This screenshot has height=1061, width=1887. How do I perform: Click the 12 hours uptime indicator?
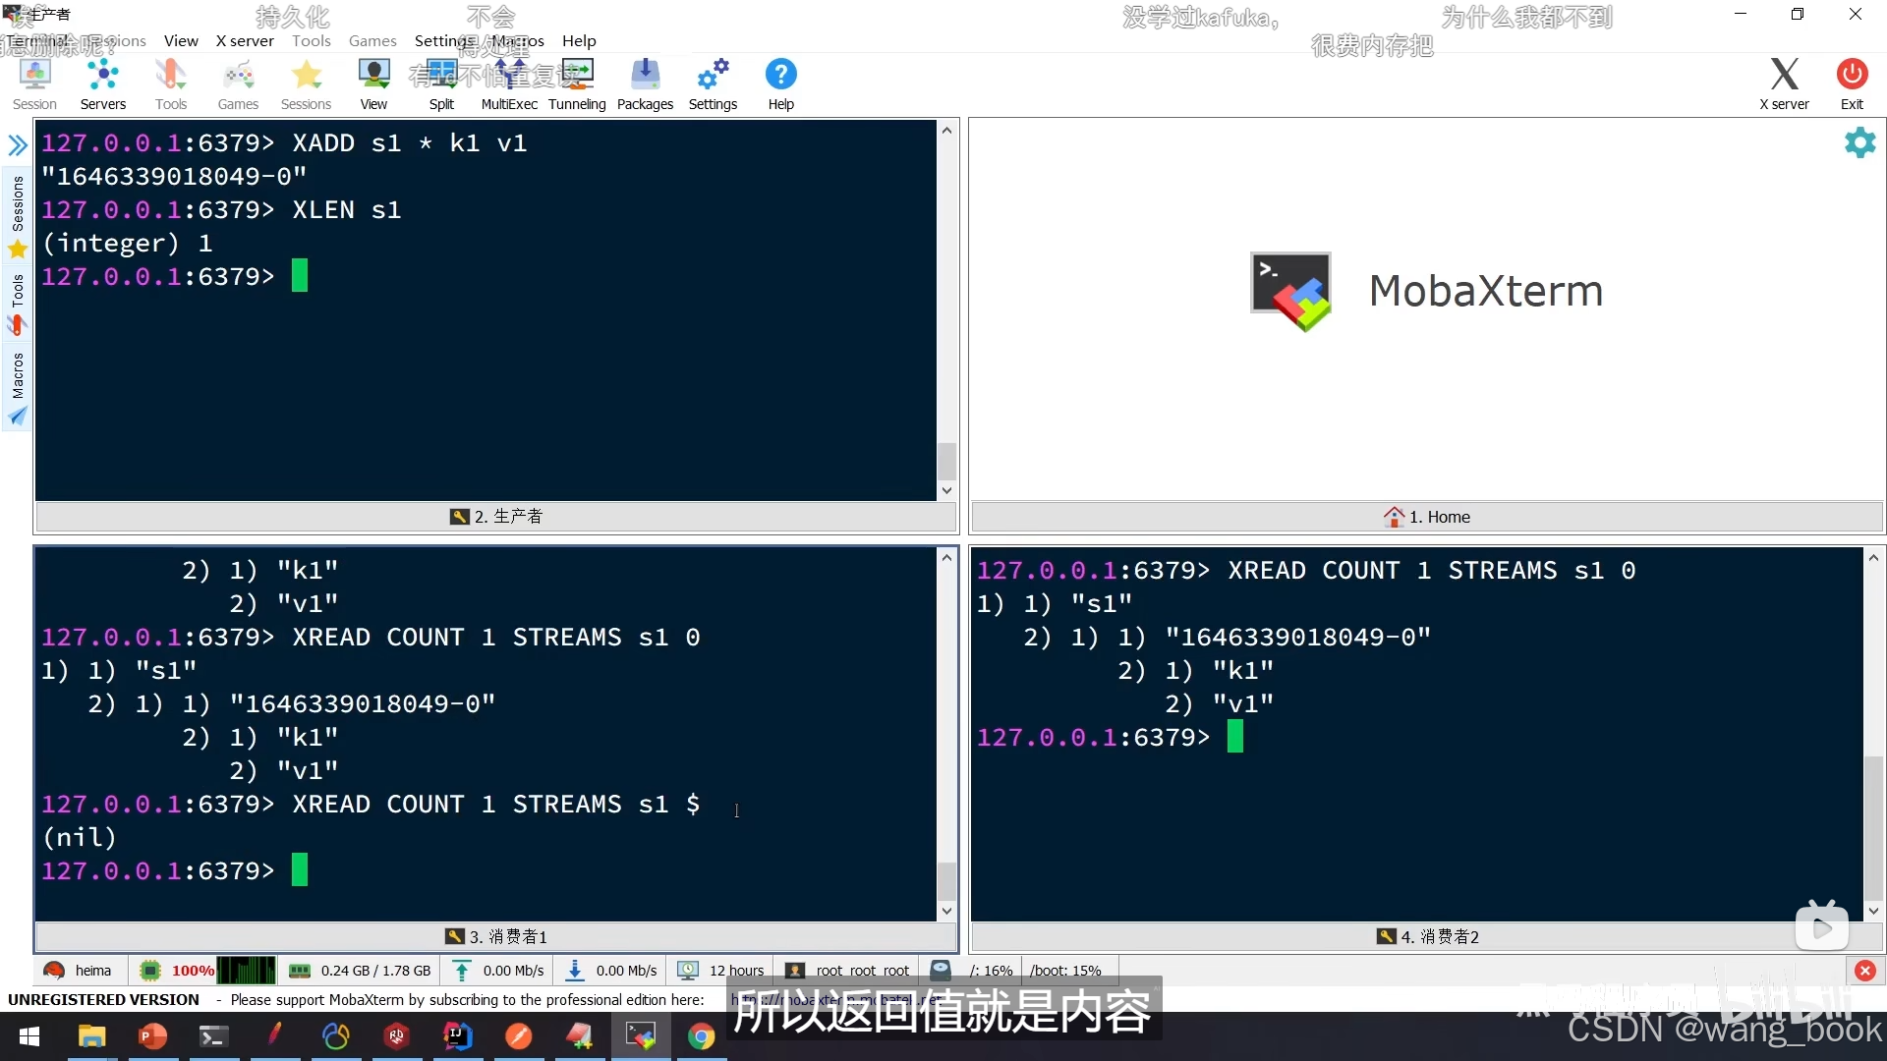click(720, 971)
